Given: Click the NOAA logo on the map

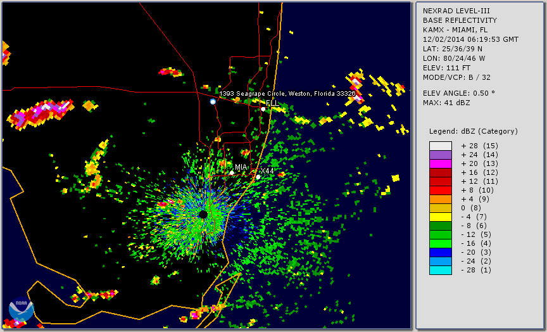Looking at the screenshot, I should pyautogui.click(x=22, y=309).
